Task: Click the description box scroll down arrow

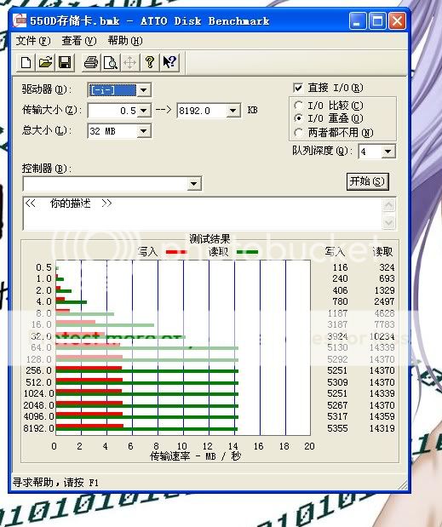Action: pos(389,222)
